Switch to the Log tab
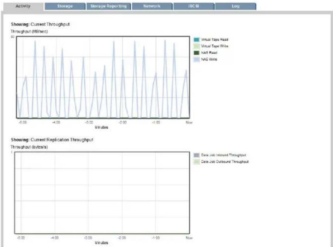 click(235, 6)
